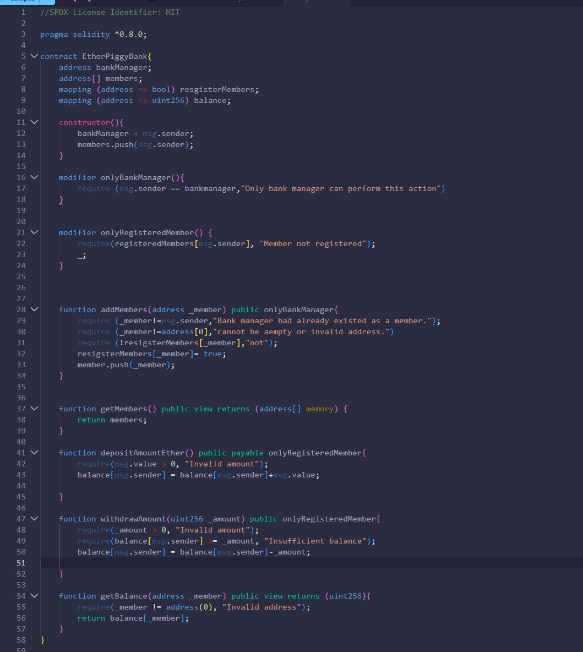This screenshot has height=652, width=583.
Task: Collapse the EtherPiggyBank contract fold arrow at line 5
Action: pyautogui.click(x=35, y=56)
